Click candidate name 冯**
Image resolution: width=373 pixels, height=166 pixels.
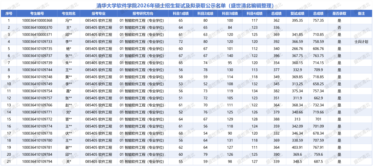point(68,21)
